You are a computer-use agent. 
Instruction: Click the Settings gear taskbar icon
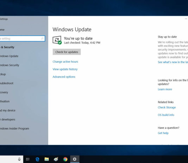point(75,159)
